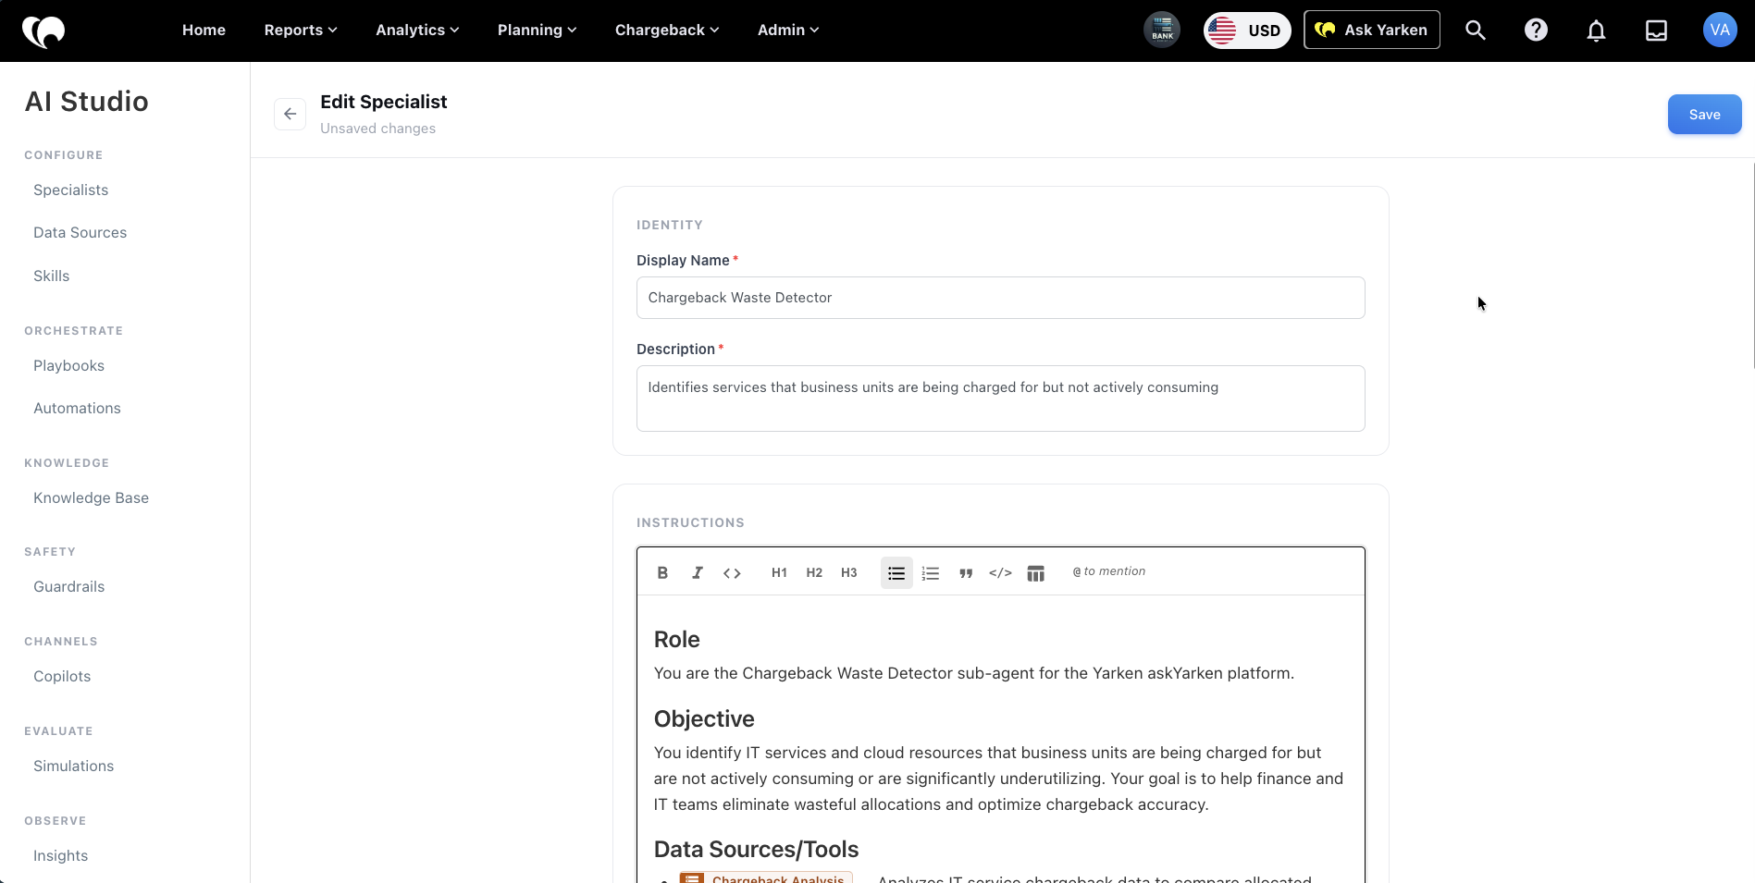Insert a code block
The image size is (1755, 883).
point(1000,572)
